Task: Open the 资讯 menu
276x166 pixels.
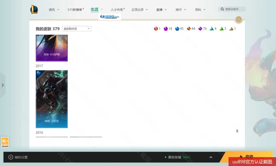Action: (52, 10)
